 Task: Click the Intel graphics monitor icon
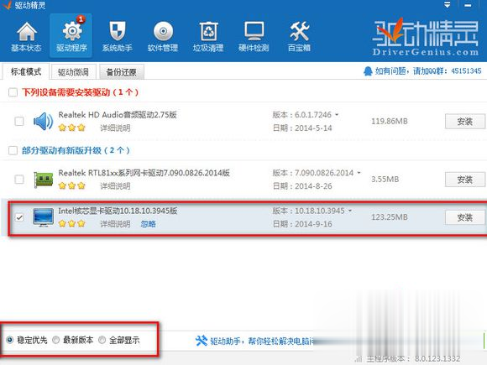pyautogui.click(x=43, y=217)
